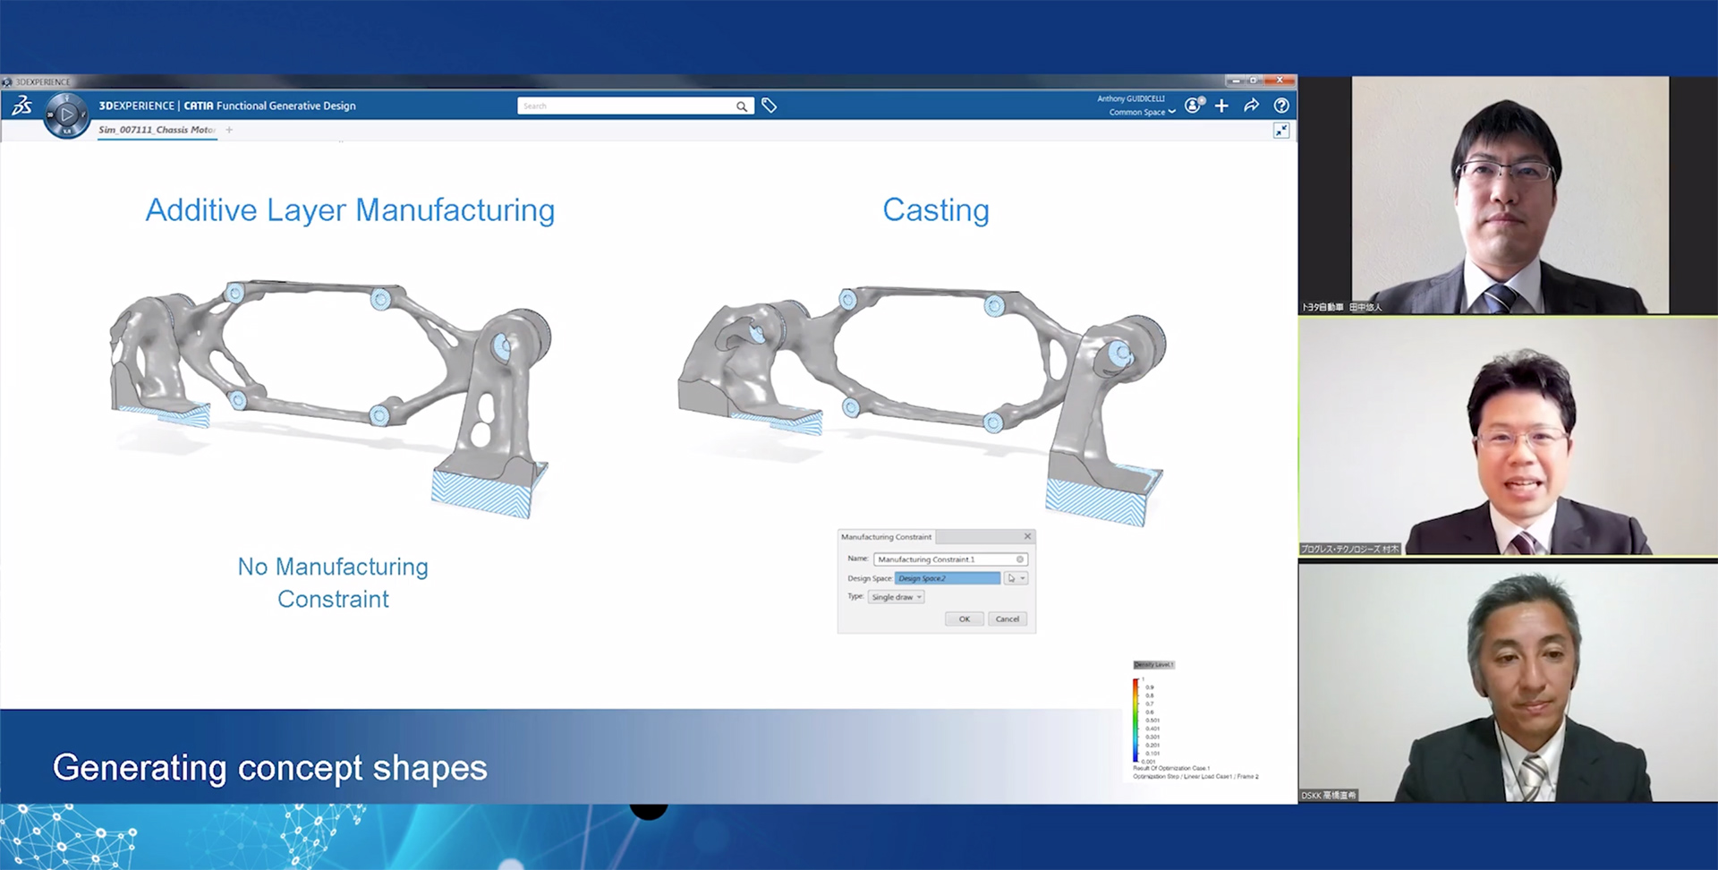
Task: Expand the Common Space dropdown
Action: [x=1143, y=112]
